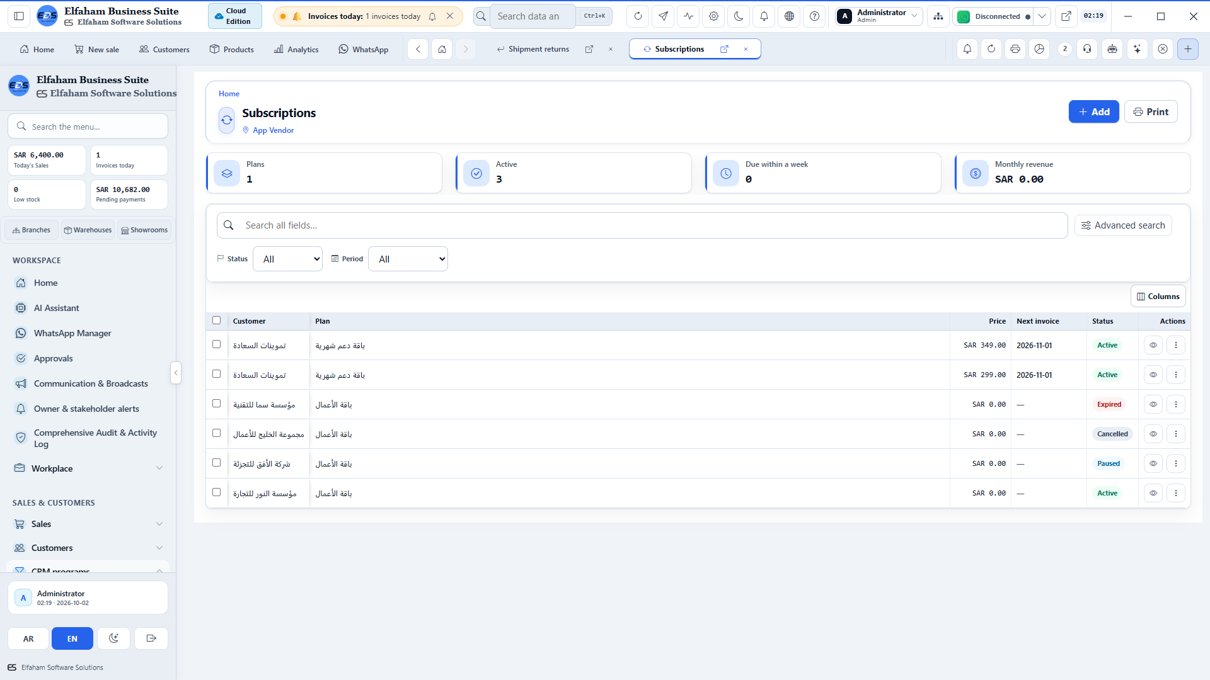The height and width of the screenshot is (680, 1210).
Task: Open the headset support icon
Action: [1087, 49]
